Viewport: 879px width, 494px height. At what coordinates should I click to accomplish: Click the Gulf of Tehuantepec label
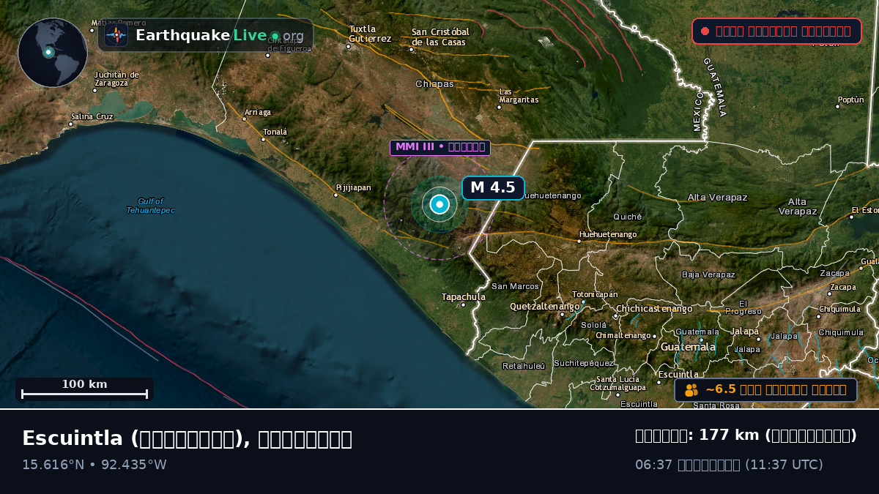(x=151, y=206)
